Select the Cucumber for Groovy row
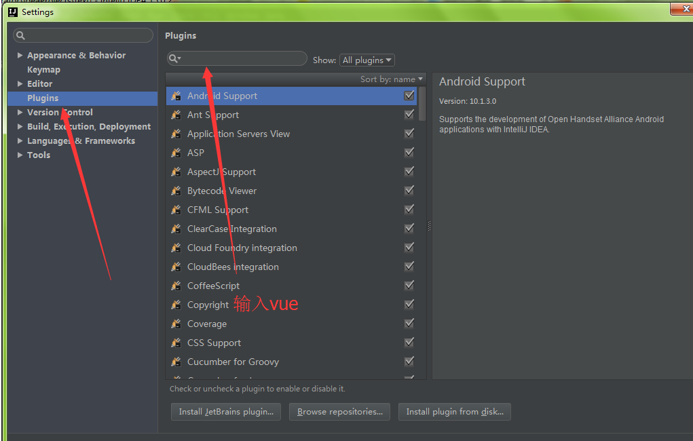This screenshot has height=441, width=693. pyautogui.click(x=292, y=362)
